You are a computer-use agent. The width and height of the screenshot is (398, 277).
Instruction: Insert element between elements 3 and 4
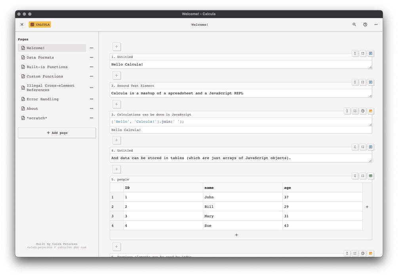coord(116,140)
